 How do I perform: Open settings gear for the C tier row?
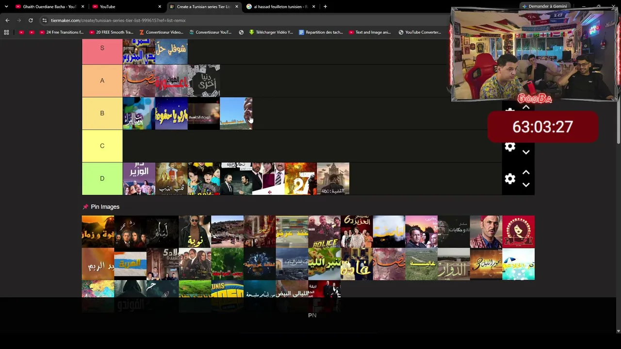click(x=510, y=146)
